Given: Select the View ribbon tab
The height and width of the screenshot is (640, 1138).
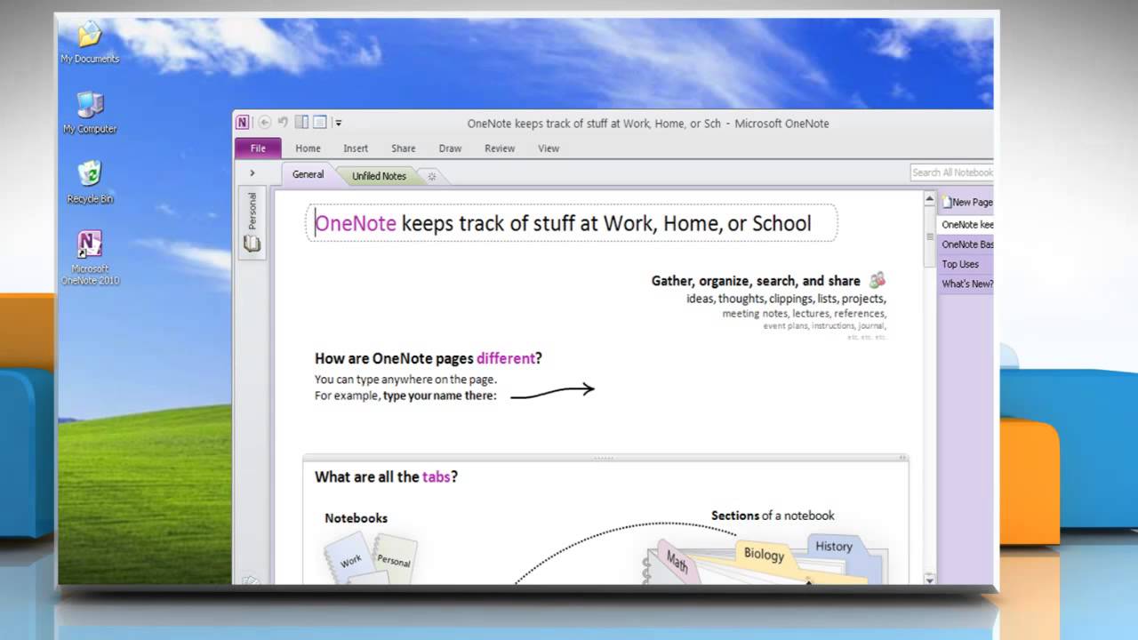Looking at the screenshot, I should coord(549,148).
